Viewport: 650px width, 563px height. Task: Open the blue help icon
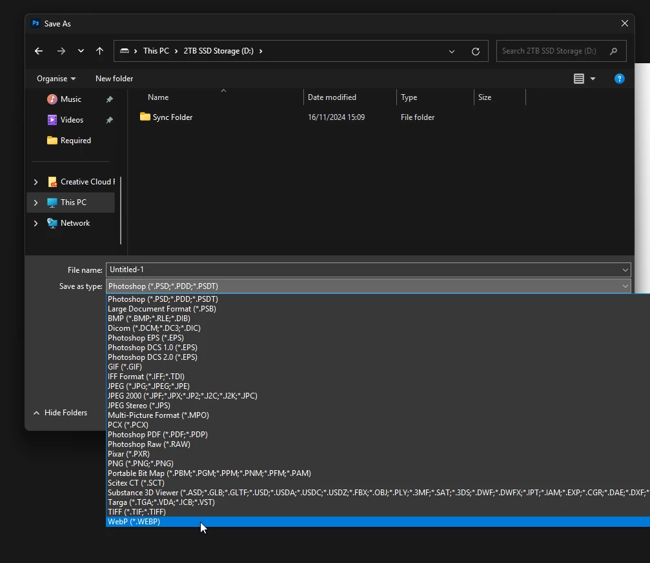[619, 79]
